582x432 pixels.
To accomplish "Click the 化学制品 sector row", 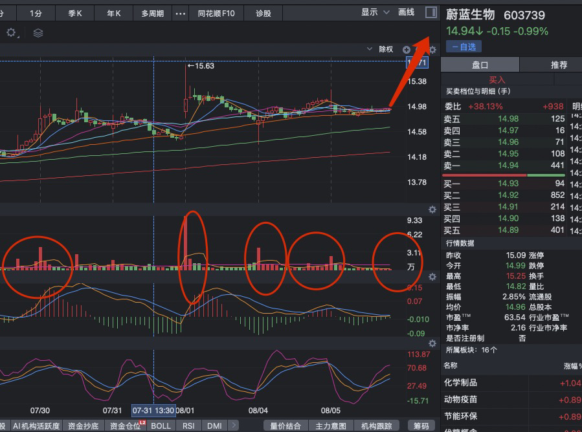I will coord(511,383).
